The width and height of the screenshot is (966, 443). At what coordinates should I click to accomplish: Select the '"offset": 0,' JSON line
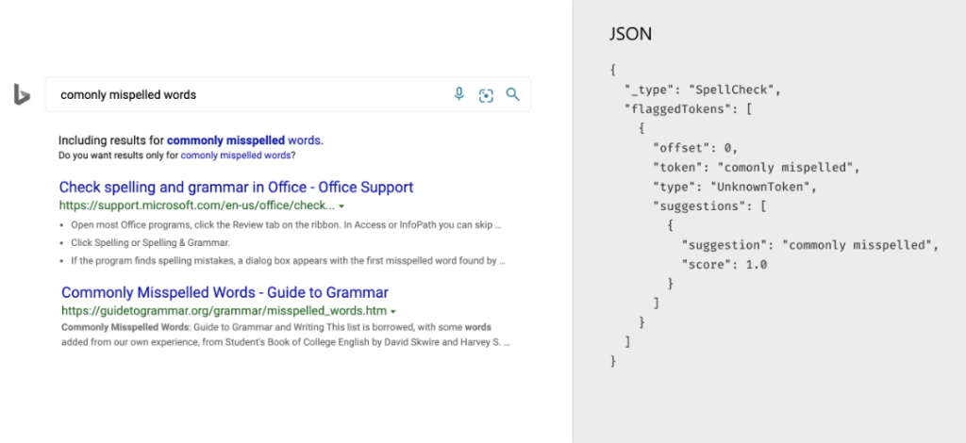(695, 148)
